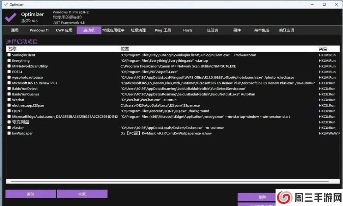
Task: Toggle the PDF24 startup entry checkbox
Action: [x=9, y=72]
